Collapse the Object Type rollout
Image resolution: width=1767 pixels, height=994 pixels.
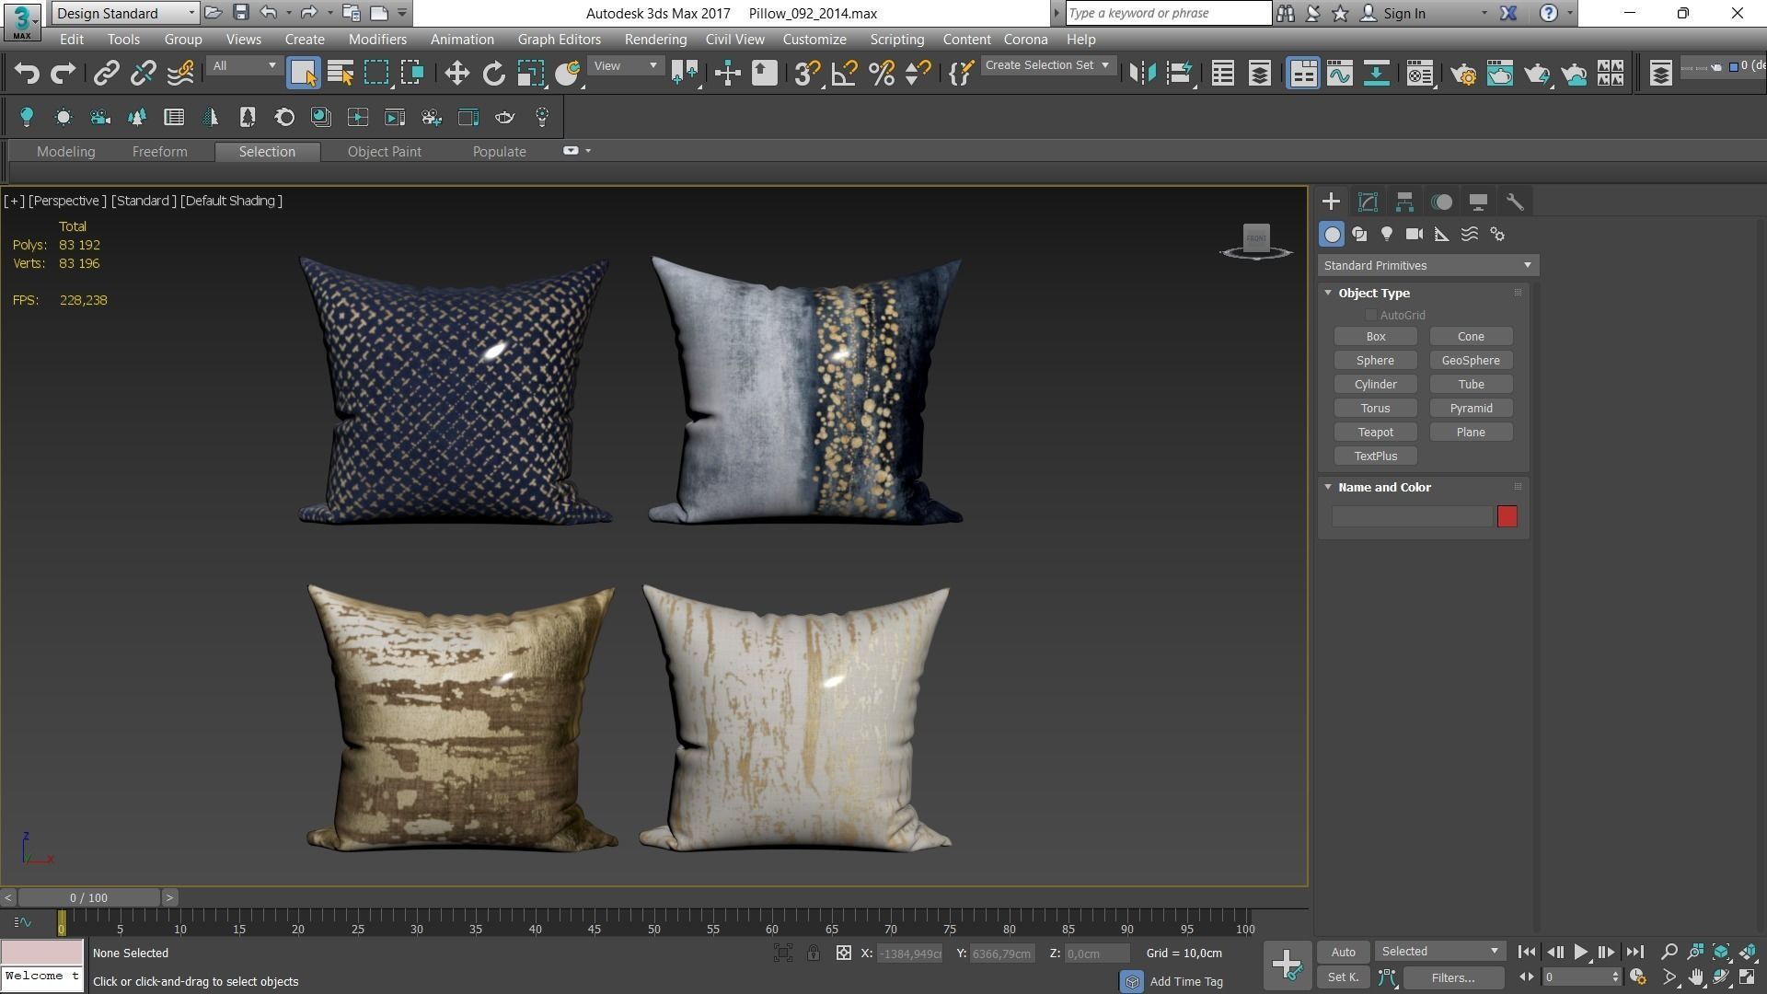point(1328,293)
